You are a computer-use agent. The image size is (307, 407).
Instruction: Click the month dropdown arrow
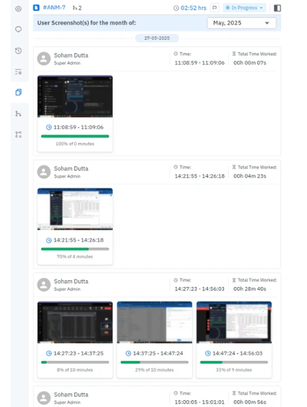[267, 23]
